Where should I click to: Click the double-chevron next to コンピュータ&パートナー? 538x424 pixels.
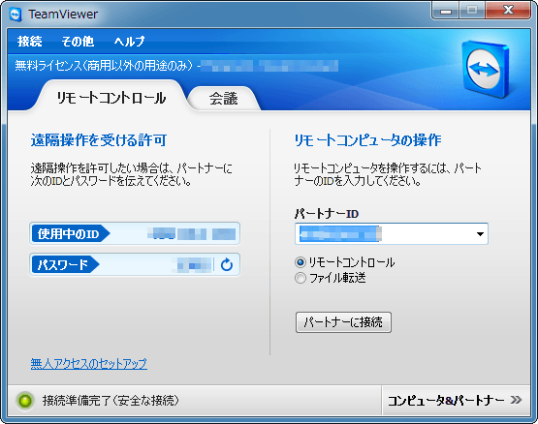pos(516,400)
